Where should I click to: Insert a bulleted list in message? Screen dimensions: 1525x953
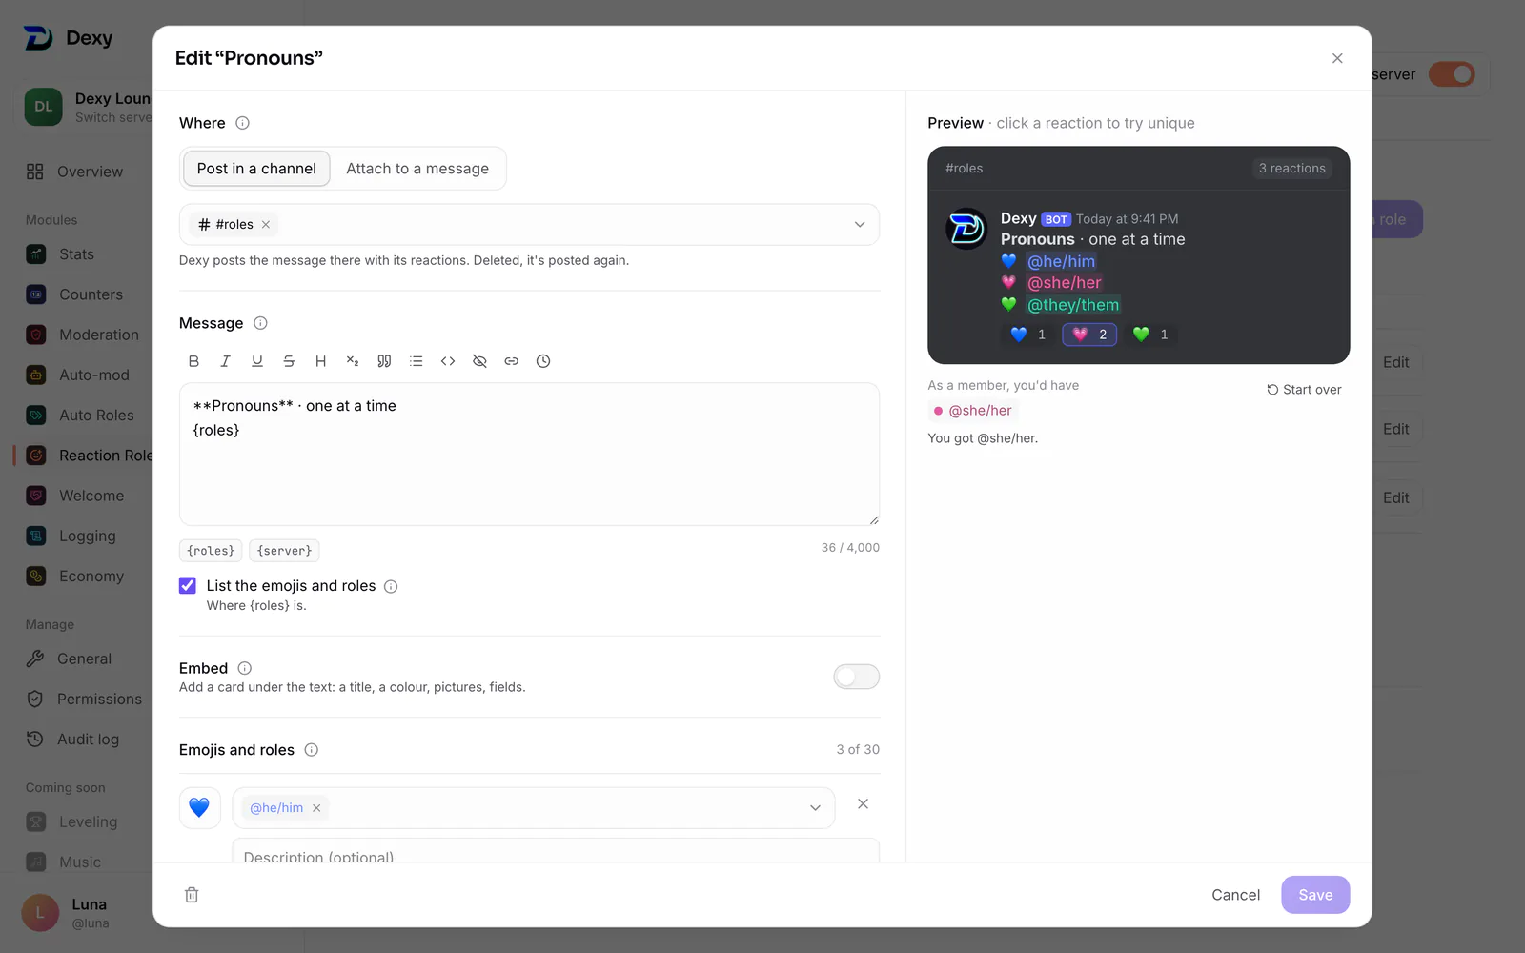point(416,361)
